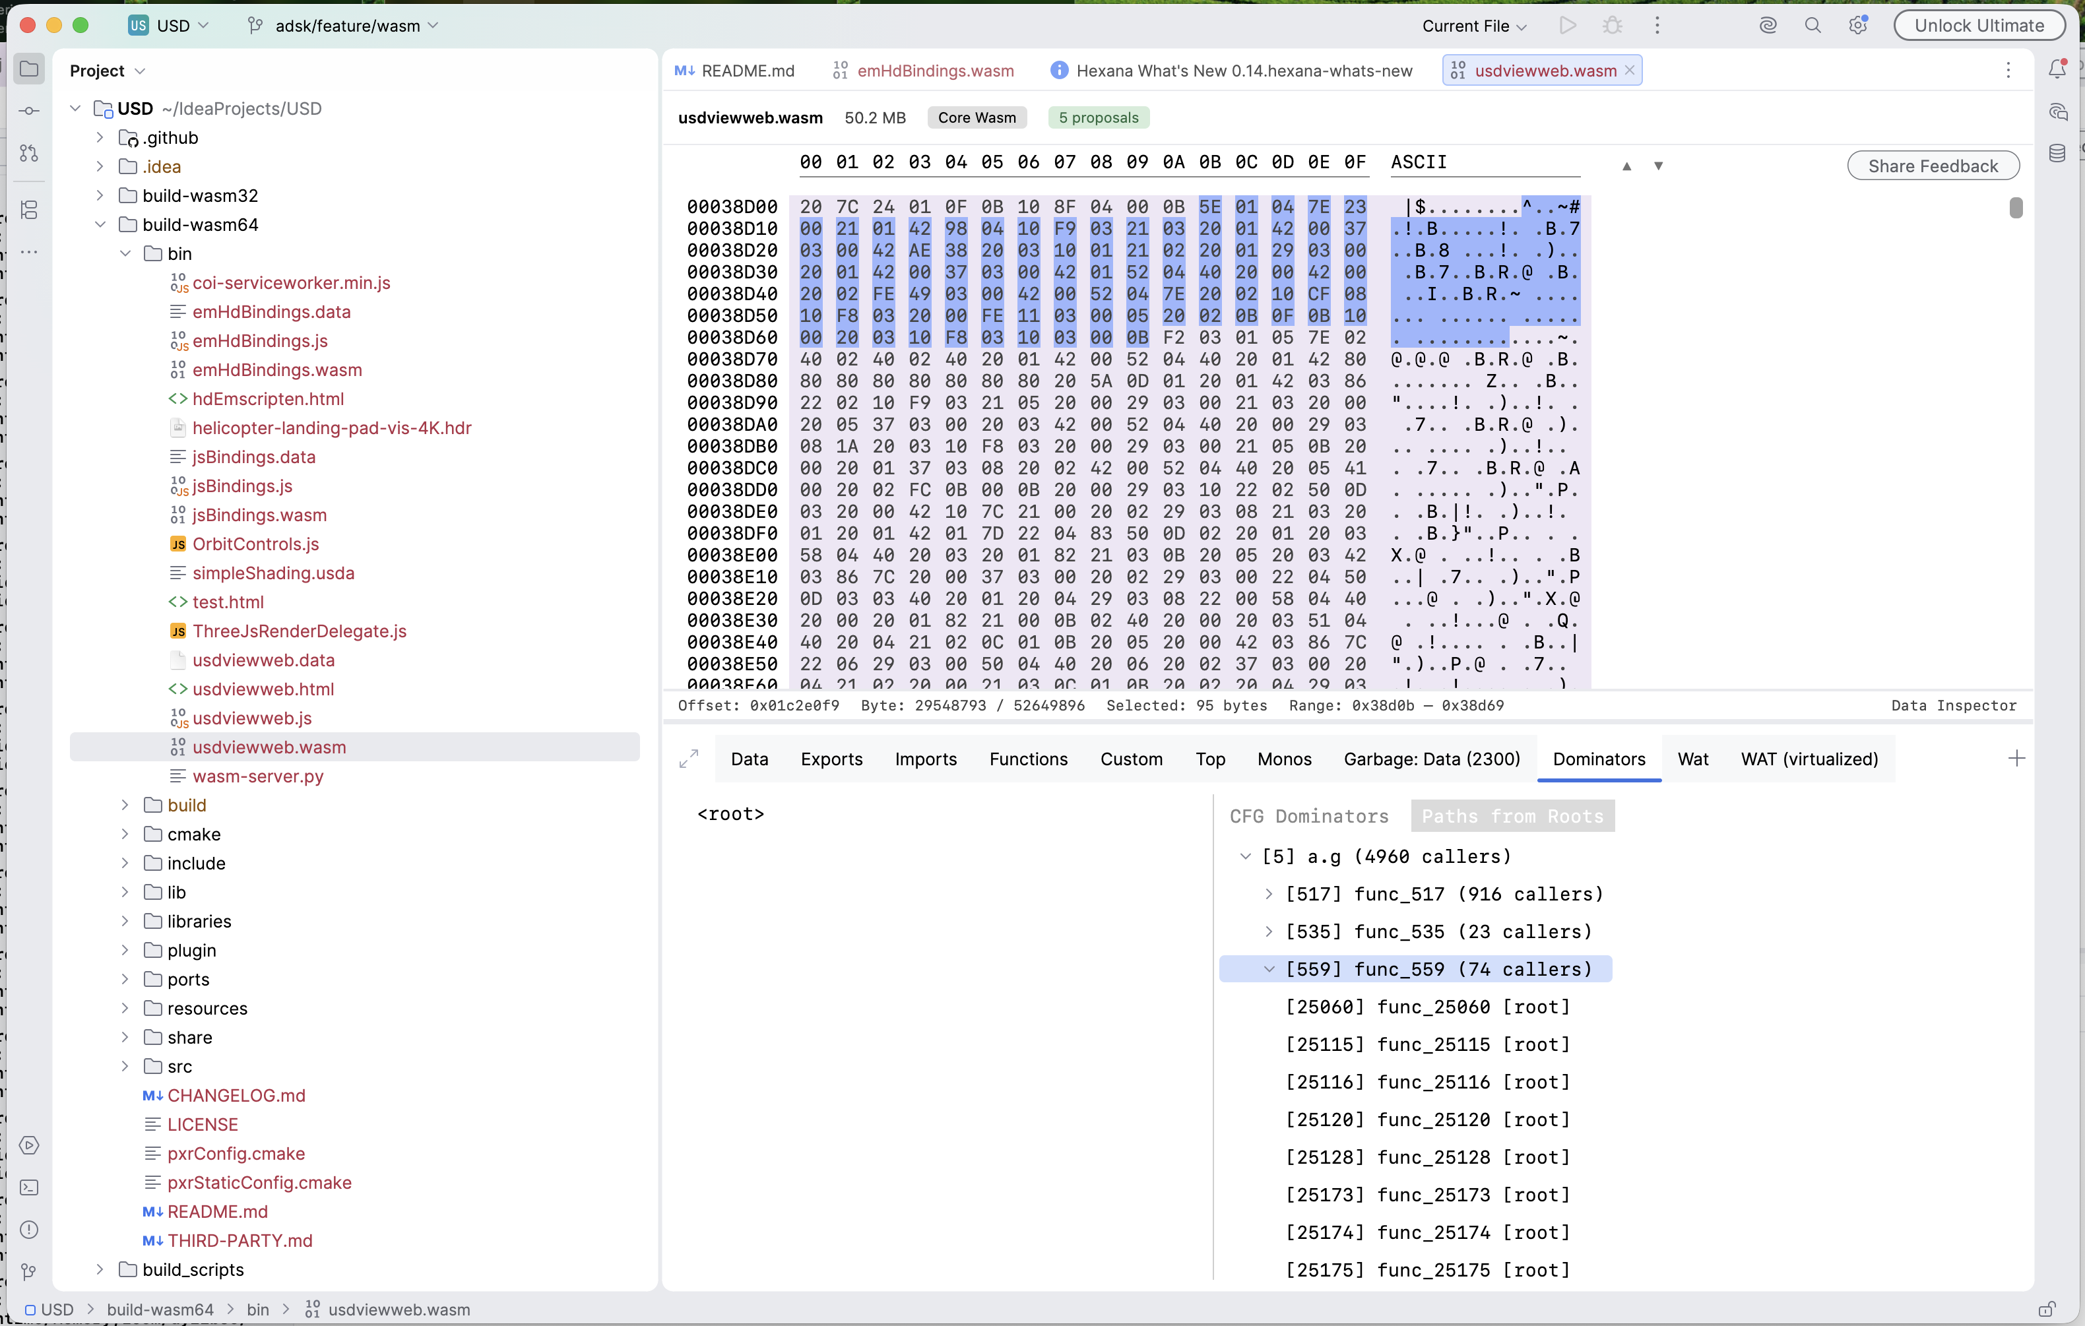This screenshot has height=1326, width=2085.
Task: Collapse the build-wasm64 folder
Action: tap(100, 224)
